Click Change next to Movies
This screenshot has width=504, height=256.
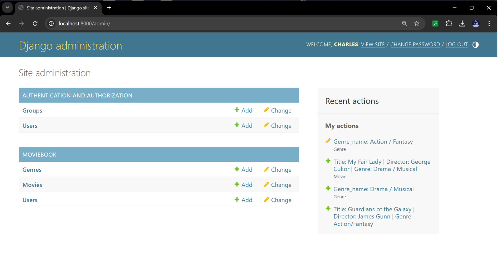click(x=278, y=185)
